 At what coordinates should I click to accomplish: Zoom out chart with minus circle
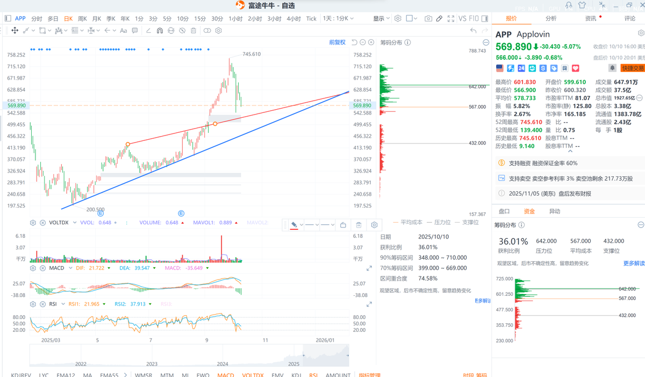tap(363, 42)
